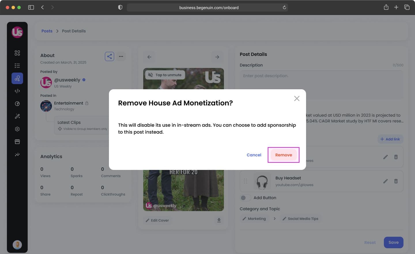Show Safari tab overview
Viewport: 415px width, 254px height.
pos(407,7)
